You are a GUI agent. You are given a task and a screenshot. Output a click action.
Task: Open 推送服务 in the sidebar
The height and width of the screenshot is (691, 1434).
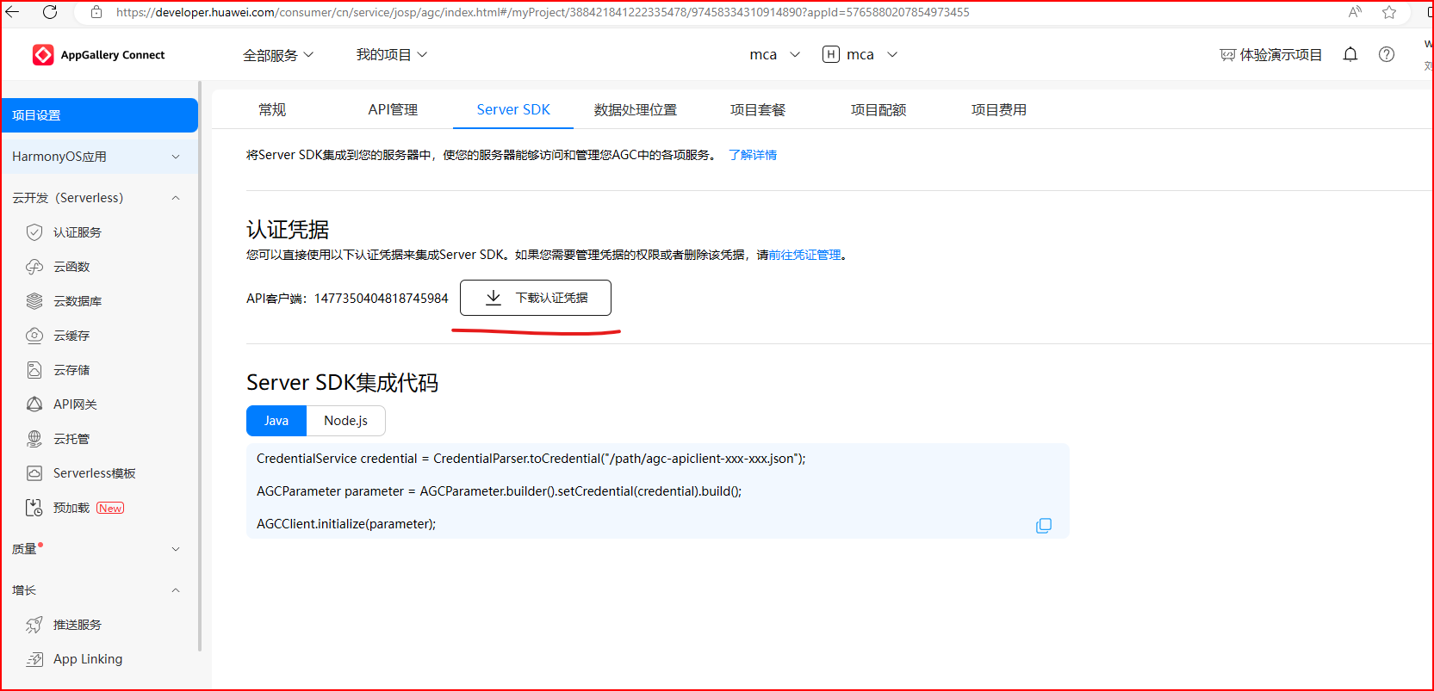click(78, 625)
